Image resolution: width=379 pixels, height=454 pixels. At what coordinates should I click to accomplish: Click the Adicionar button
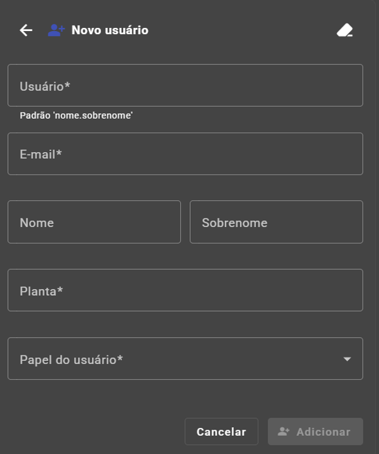click(315, 431)
